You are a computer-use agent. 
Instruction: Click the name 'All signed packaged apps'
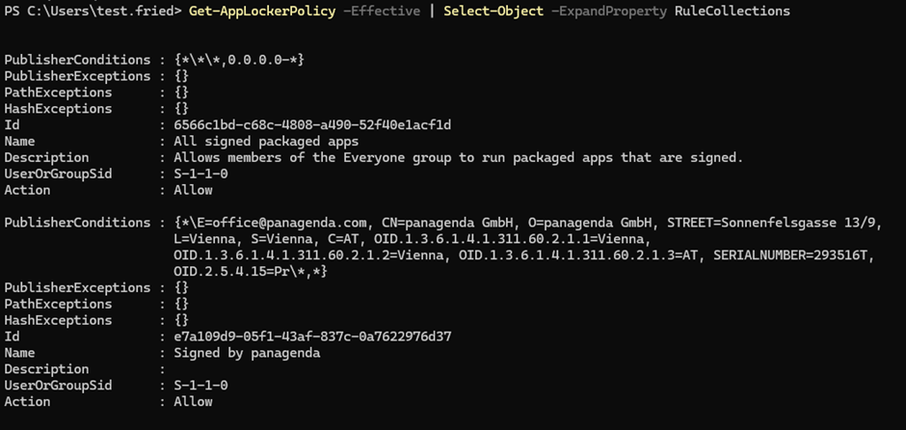click(266, 142)
